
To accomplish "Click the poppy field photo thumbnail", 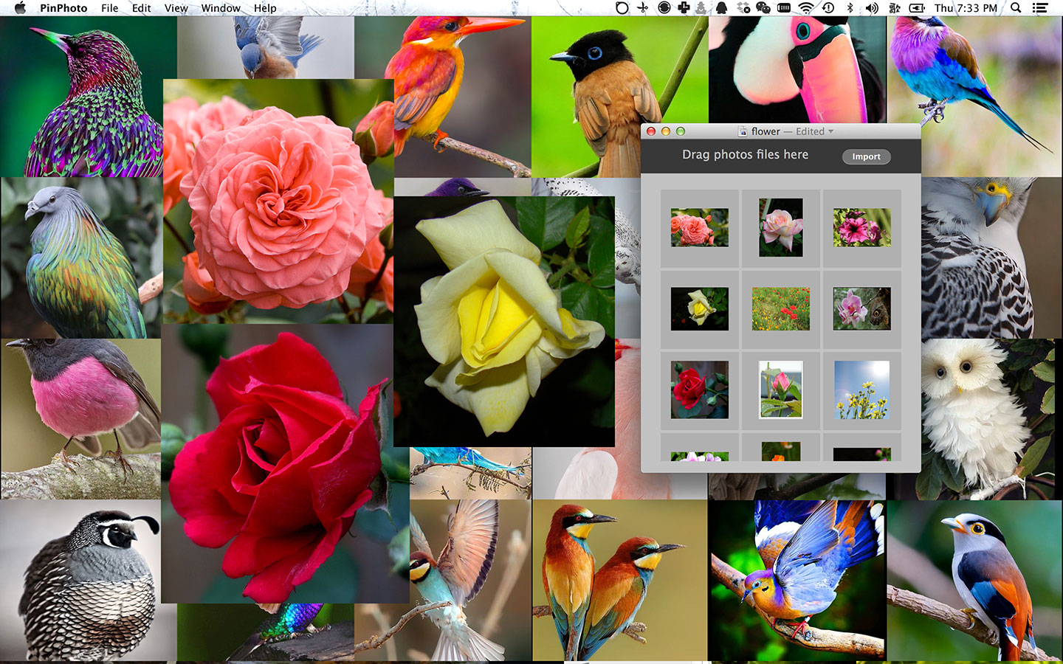I will 780,308.
